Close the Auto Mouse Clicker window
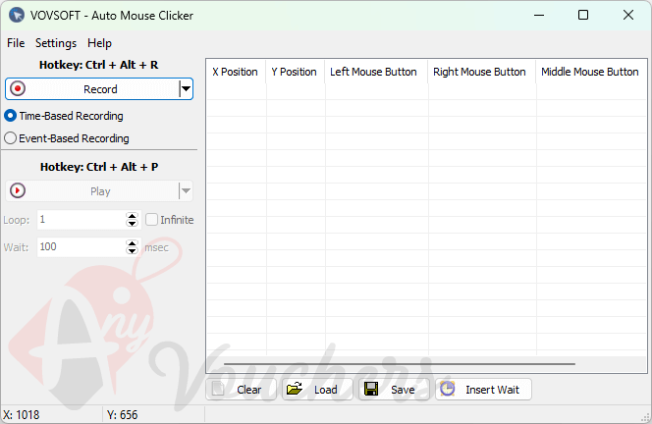This screenshot has height=424, width=652. (628, 16)
